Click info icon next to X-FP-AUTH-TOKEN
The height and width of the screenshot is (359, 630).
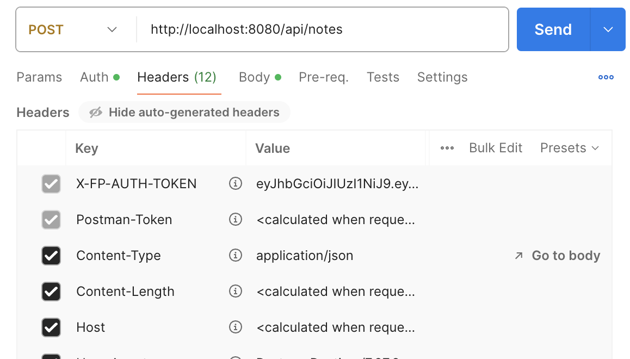pos(235,184)
